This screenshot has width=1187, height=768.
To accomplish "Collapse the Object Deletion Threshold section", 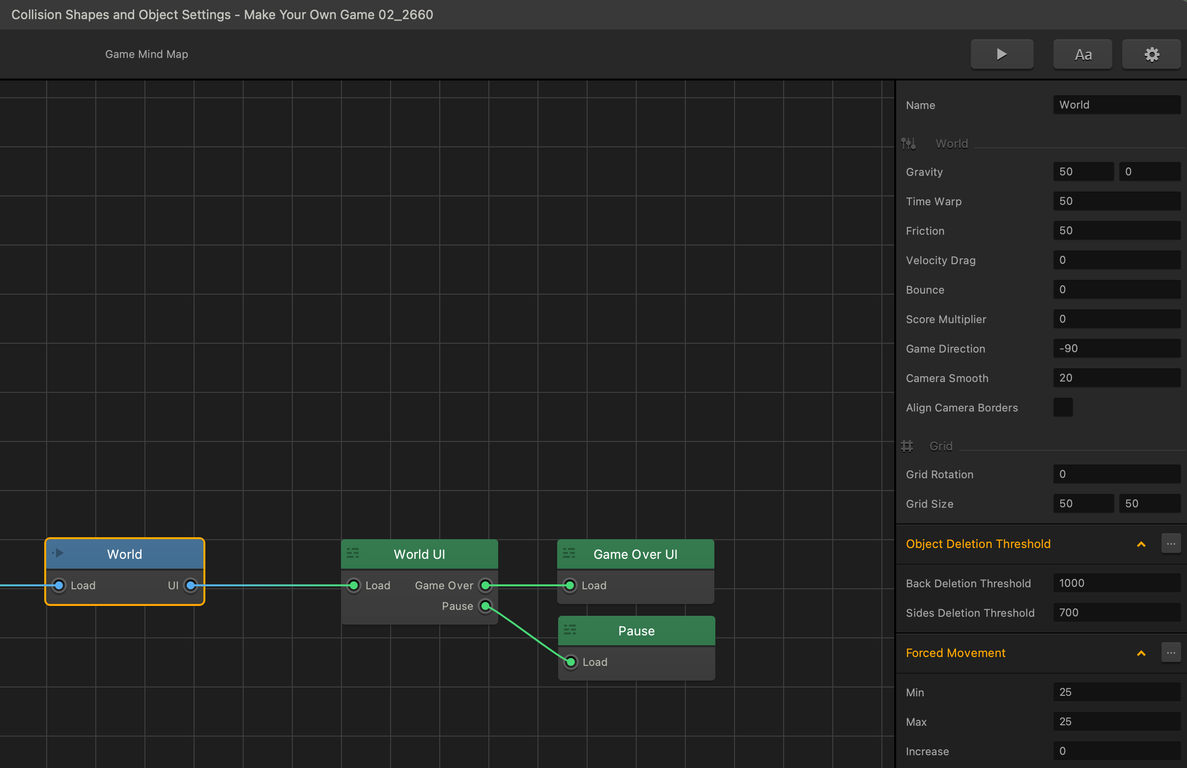I will (1141, 544).
